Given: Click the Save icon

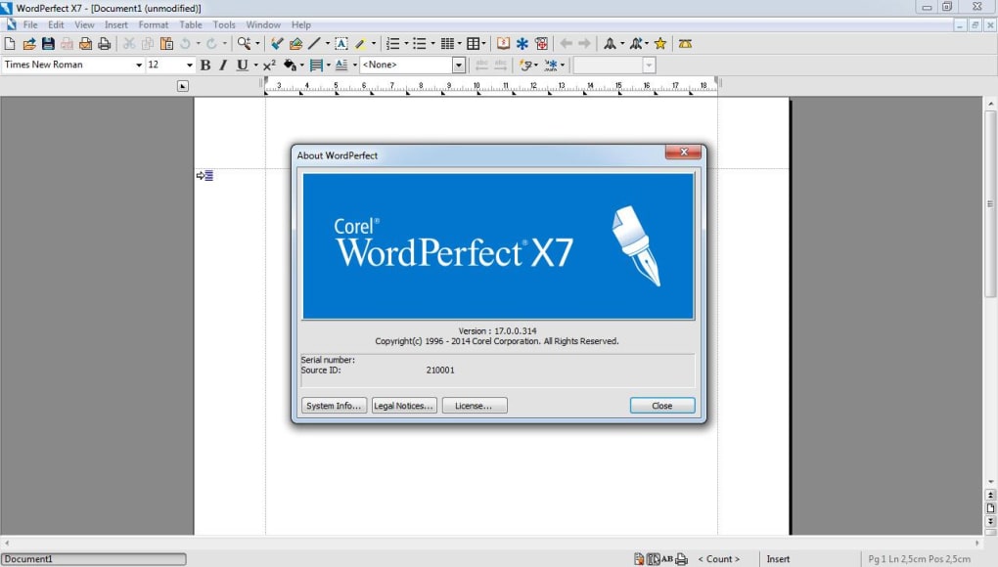Looking at the screenshot, I should 47,43.
